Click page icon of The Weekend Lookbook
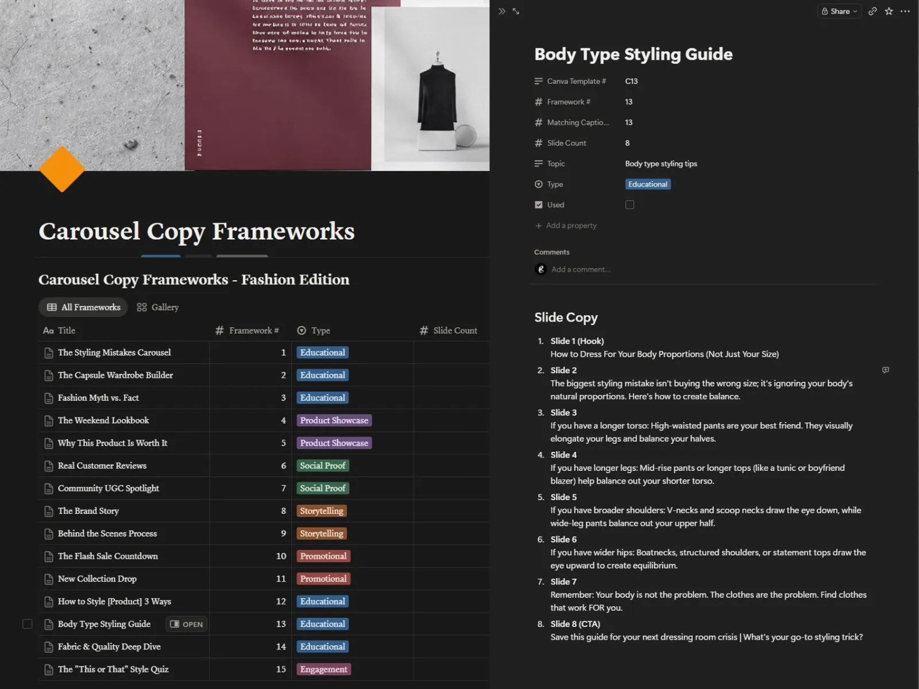The height and width of the screenshot is (689, 919). (49, 421)
